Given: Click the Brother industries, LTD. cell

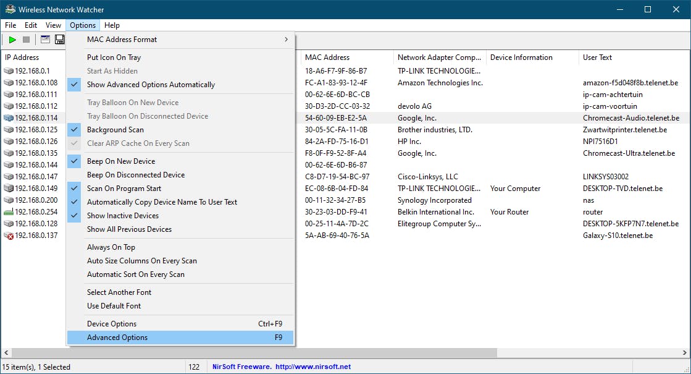Looking at the screenshot, I should click(435, 130).
